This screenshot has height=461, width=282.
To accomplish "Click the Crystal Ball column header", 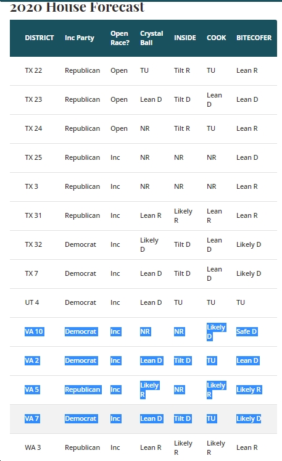I will [x=151, y=38].
